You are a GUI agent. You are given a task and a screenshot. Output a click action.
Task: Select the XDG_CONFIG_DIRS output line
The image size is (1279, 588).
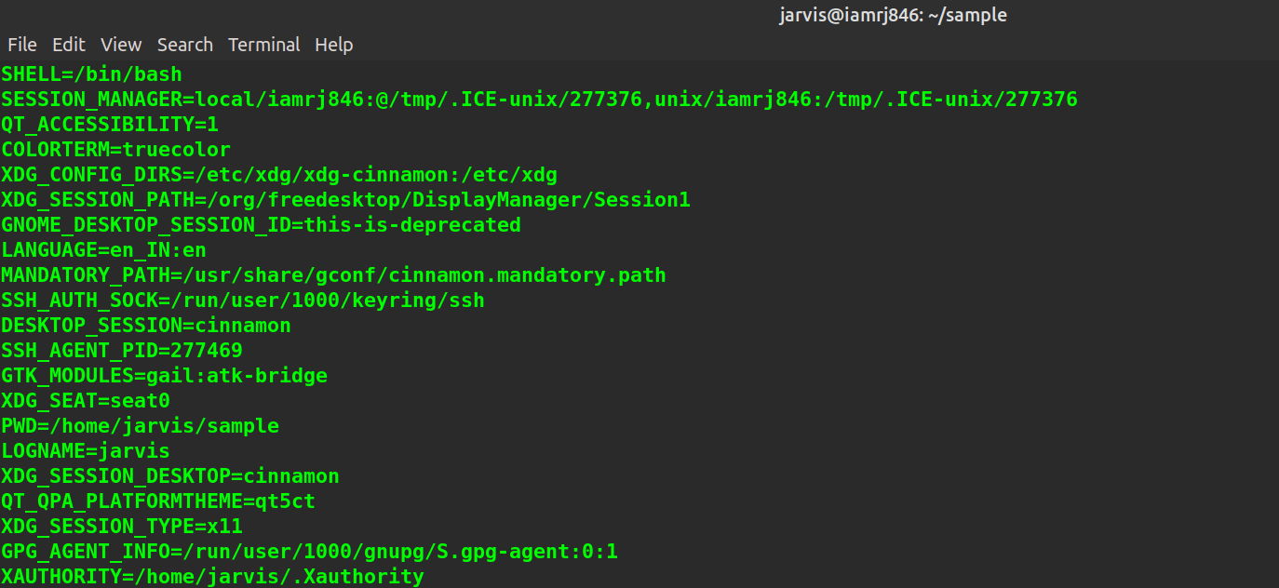278,174
